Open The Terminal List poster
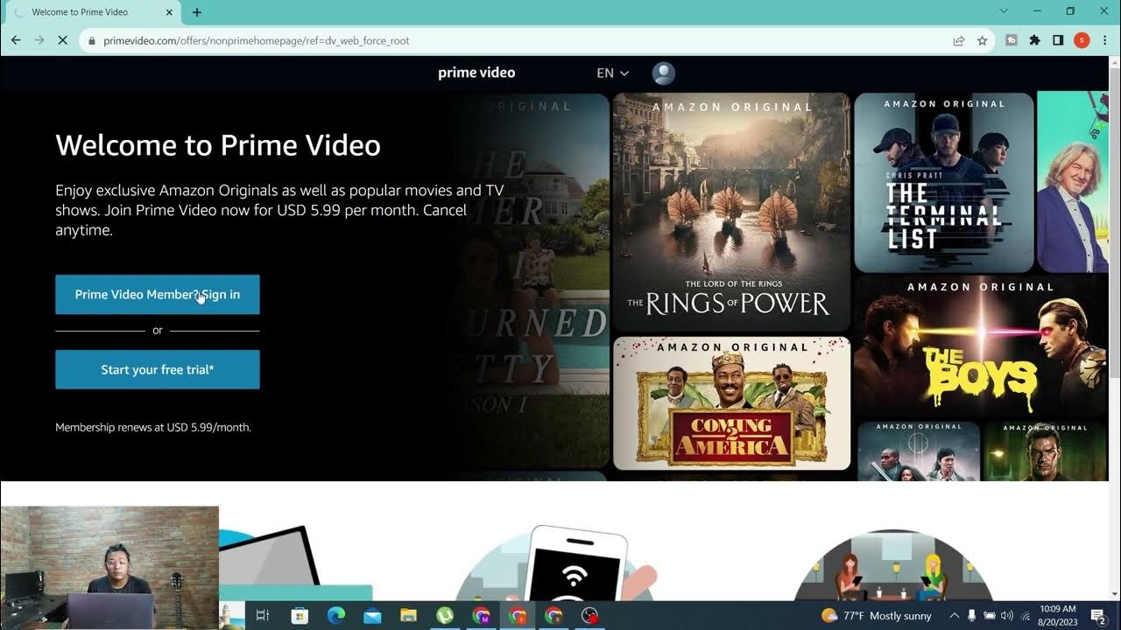Viewport: 1121px width, 630px height. click(x=944, y=183)
